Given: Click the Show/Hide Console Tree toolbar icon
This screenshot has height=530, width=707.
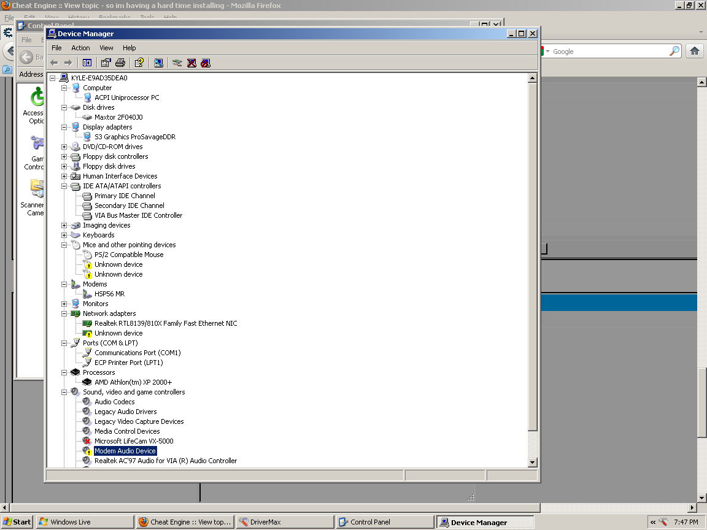Looking at the screenshot, I should click(87, 63).
